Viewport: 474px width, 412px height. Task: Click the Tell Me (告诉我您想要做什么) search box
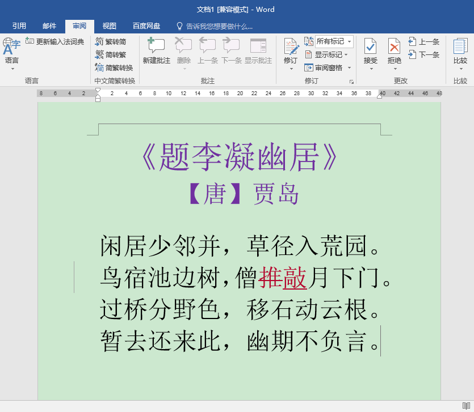pos(219,27)
